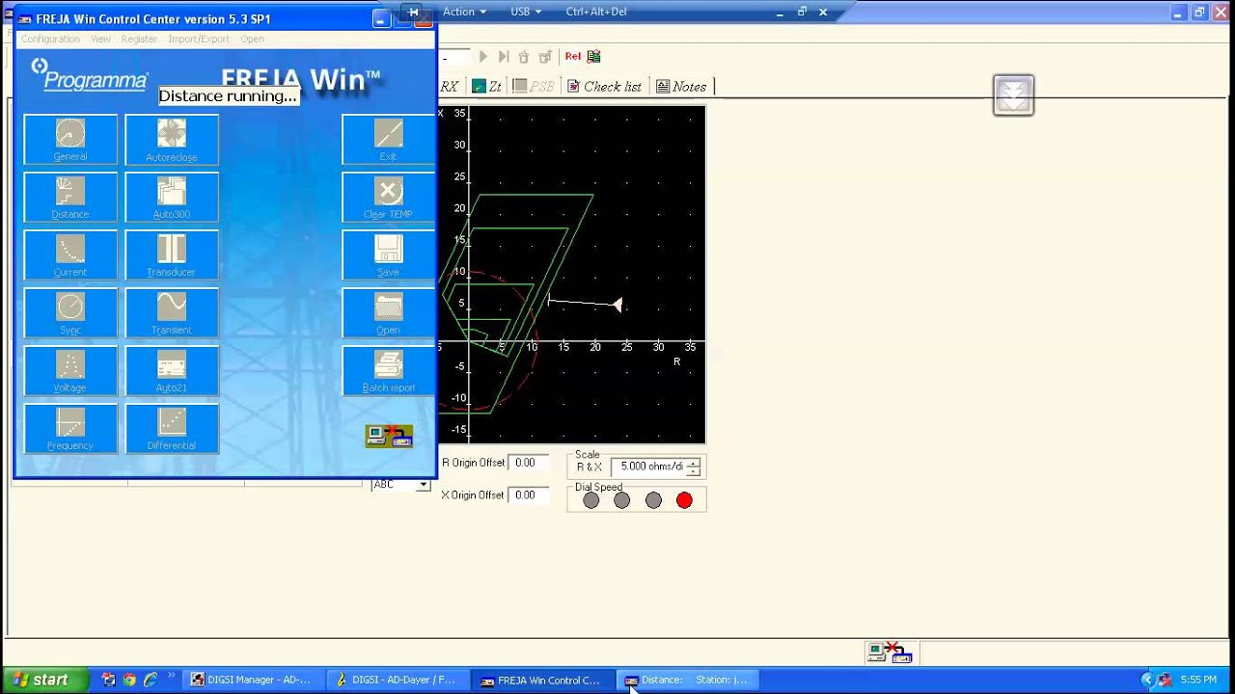Open the Register menu

[139, 39]
